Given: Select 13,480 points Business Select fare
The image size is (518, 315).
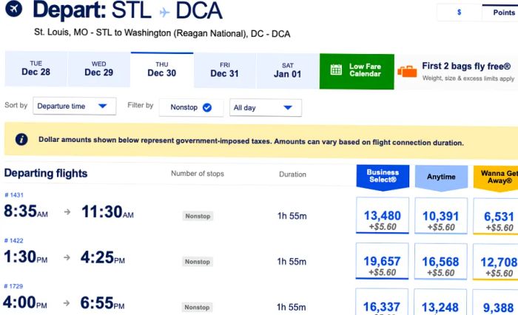Looking at the screenshot, I should 383,216.
